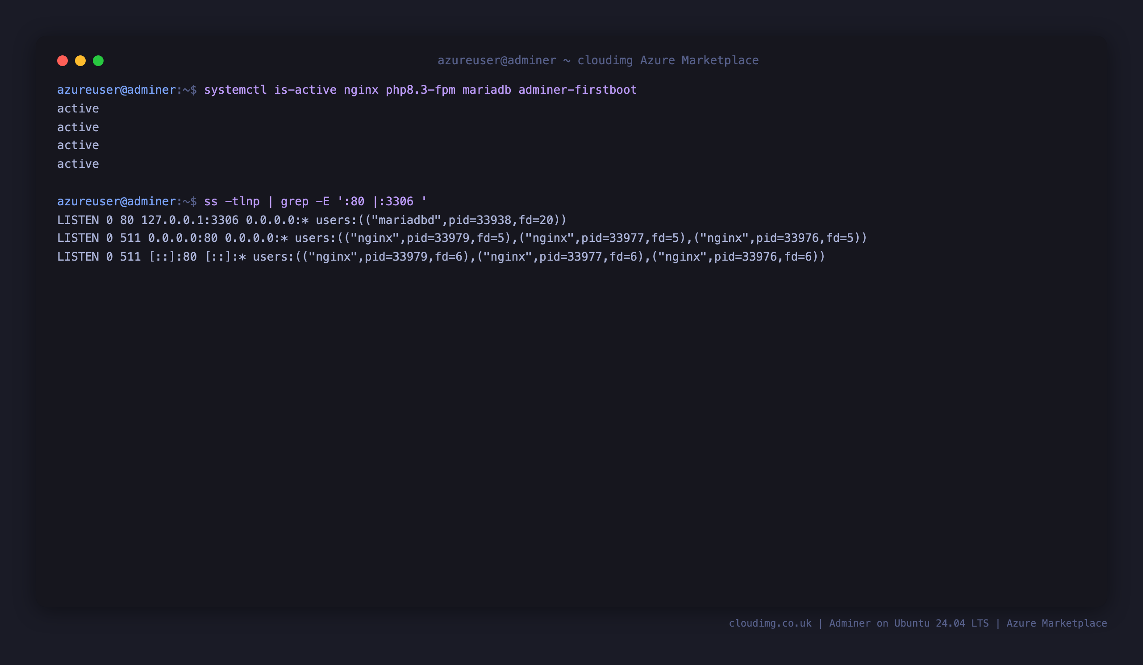Click the second 'active' output line
Screen dimensions: 1143x665
78,127
